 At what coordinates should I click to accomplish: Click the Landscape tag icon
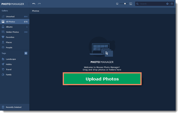tap(3, 59)
